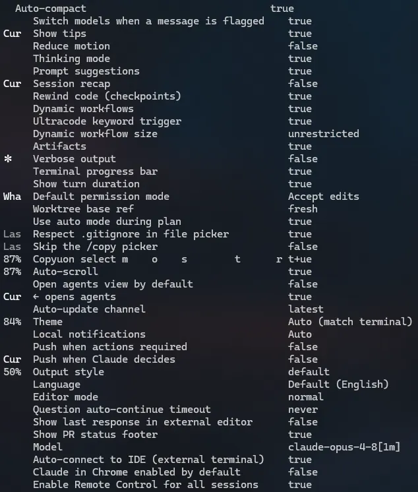Open Default permission mode Accept edits option
The image size is (418, 492).
point(324,197)
